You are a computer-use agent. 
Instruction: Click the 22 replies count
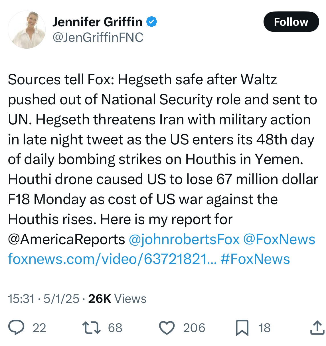pos(39,328)
